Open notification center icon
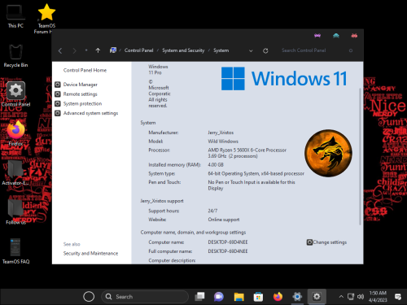The height and width of the screenshot is (305, 407). (398, 297)
